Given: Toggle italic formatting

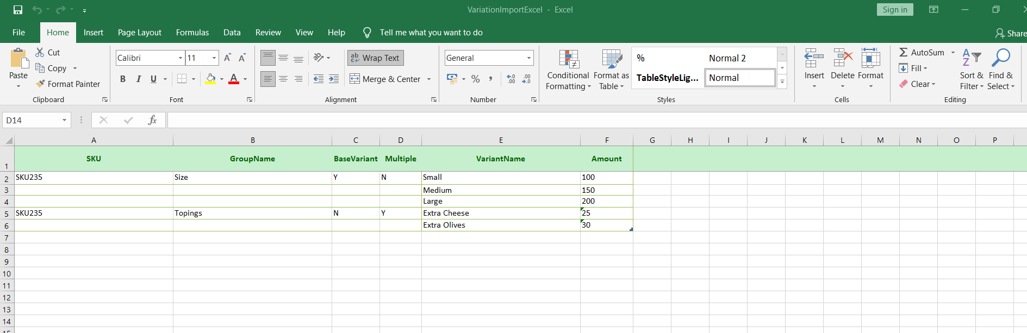Looking at the screenshot, I should point(138,79).
